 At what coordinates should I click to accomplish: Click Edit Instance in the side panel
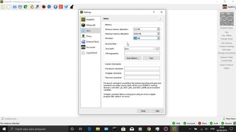click(x=226, y=43)
